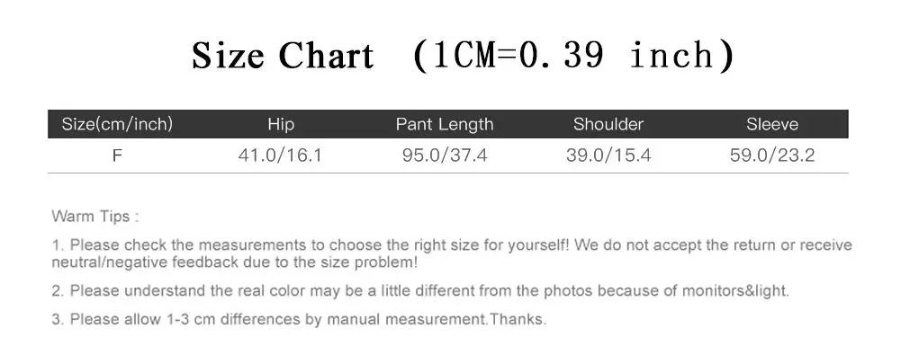Image resolution: width=901 pixels, height=355 pixels.
Task: Click the neutral/negative feedback sentence line
Action: pyautogui.click(x=235, y=262)
